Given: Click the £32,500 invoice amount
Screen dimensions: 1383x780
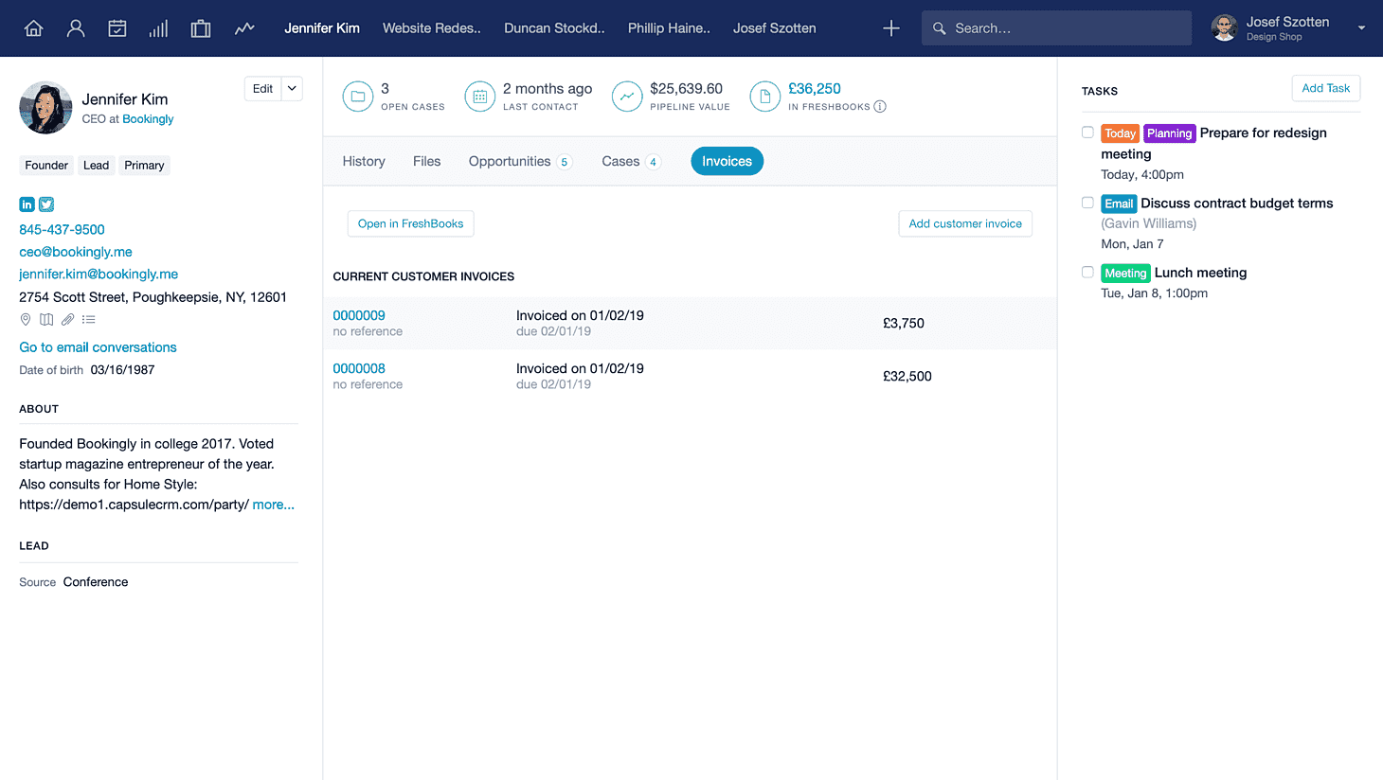Looking at the screenshot, I should pos(907,376).
